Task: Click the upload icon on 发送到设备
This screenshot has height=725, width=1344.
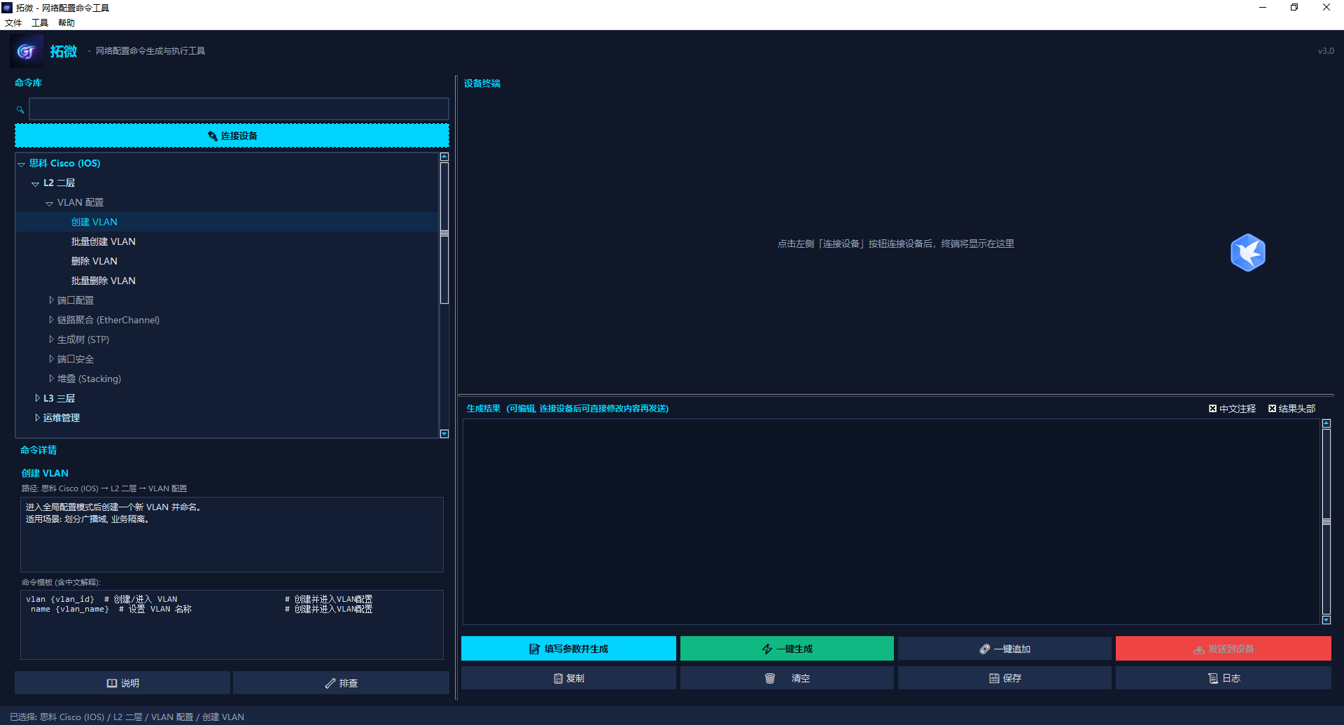Action: (x=1199, y=649)
